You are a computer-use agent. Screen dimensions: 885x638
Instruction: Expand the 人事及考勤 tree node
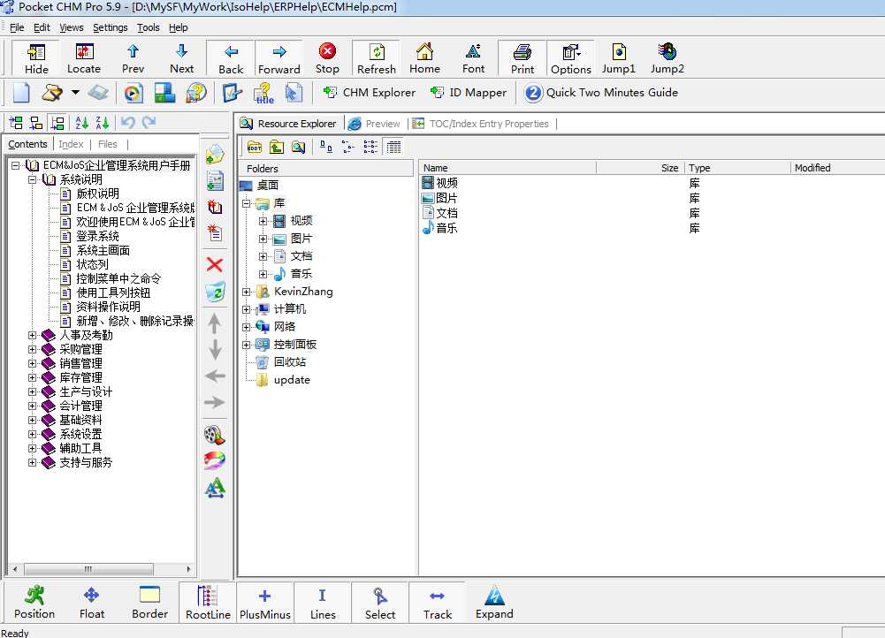click(x=32, y=335)
